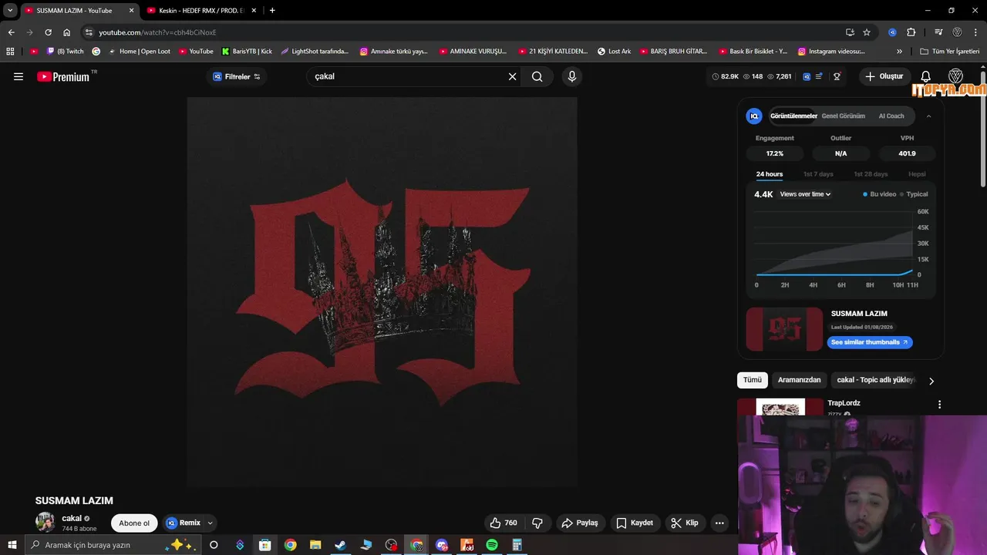Click the URL address bar
The height and width of the screenshot is (555, 987).
463,32
